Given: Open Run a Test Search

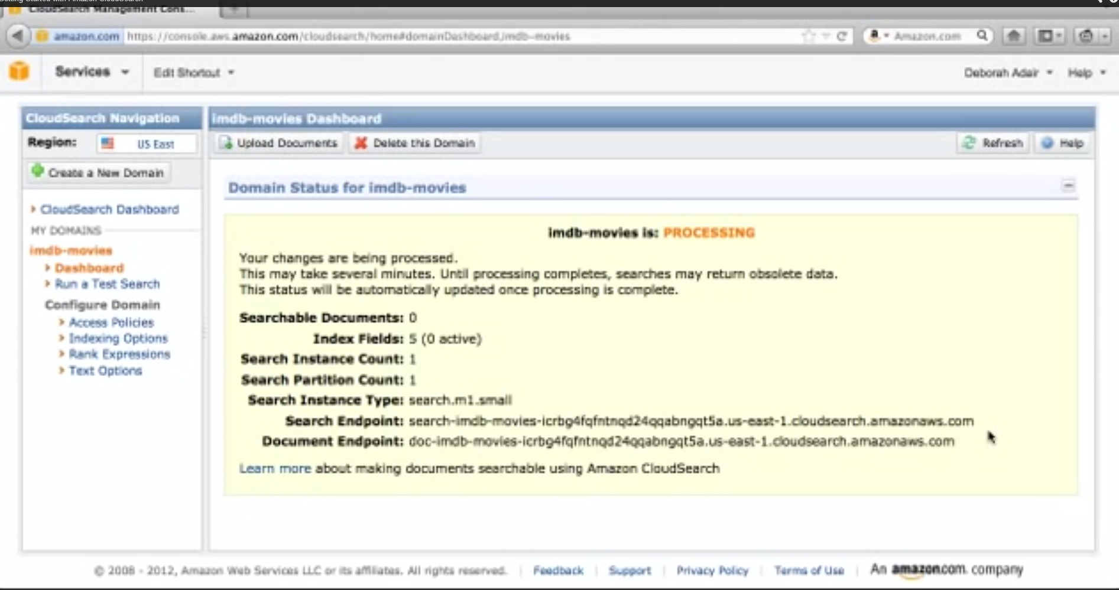Looking at the screenshot, I should click(107, 284).
